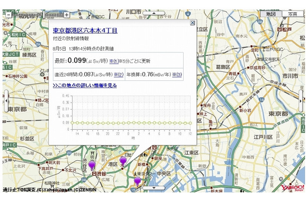
Task: Click the 24-hour value 0.087
Action: [x=86, y=74]
